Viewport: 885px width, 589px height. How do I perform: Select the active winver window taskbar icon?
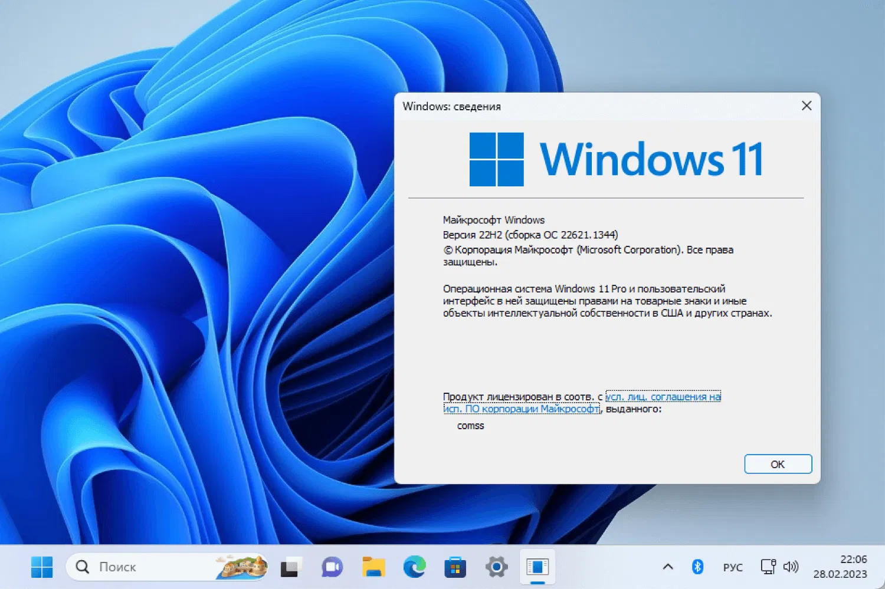tap(537, 567)
